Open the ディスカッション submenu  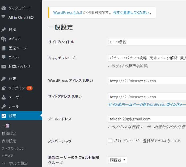pyautogui.click(x=13, y=148)
